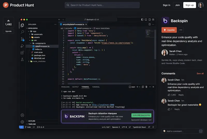Open package.json in the explorer
This screenshot has height=139, width=207.
point(40,55)
